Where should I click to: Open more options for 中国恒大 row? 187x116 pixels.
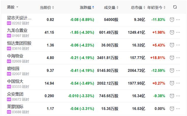pyautogui.click(x=178, y=83)
